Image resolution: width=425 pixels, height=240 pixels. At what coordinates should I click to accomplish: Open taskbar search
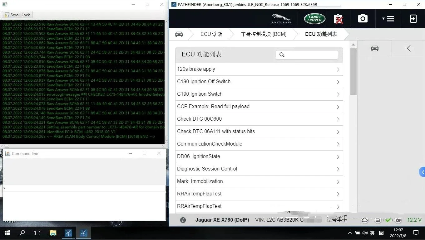click(x=22, y=233)
